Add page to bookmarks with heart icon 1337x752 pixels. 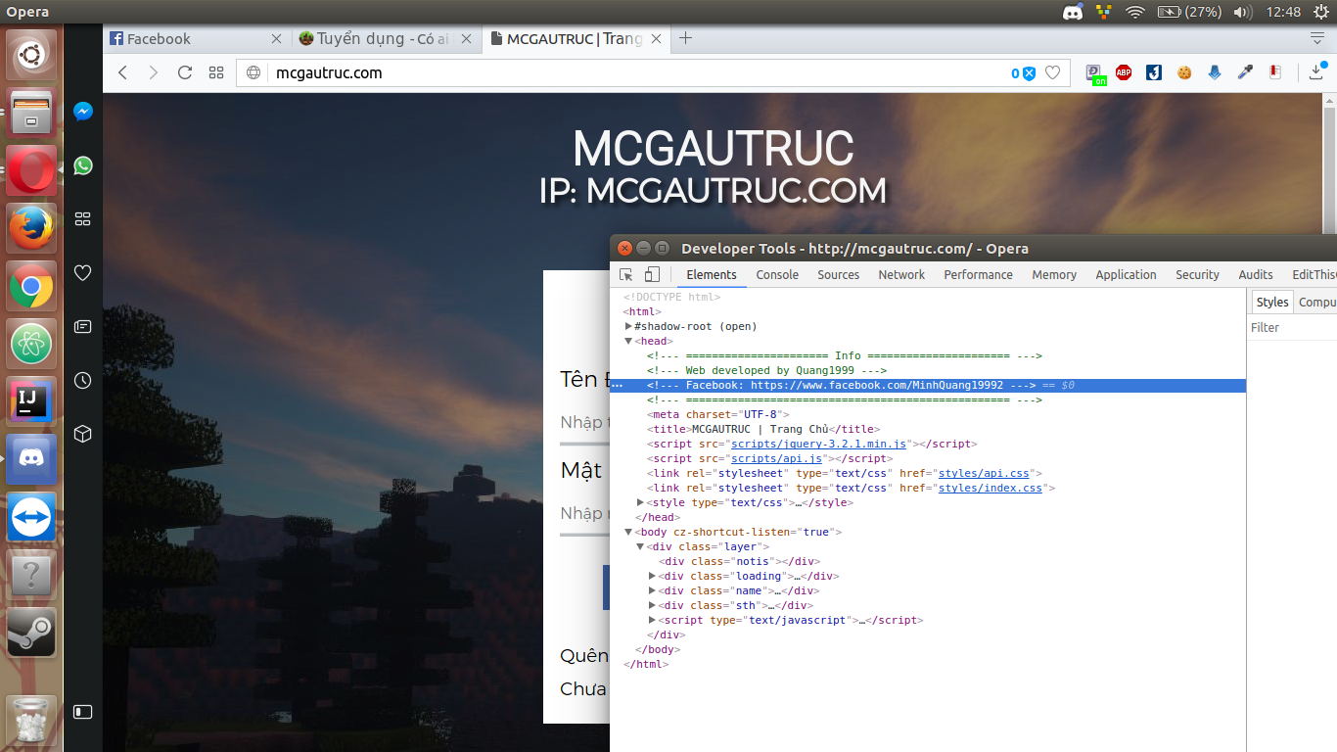click(x=1053, y=72)
